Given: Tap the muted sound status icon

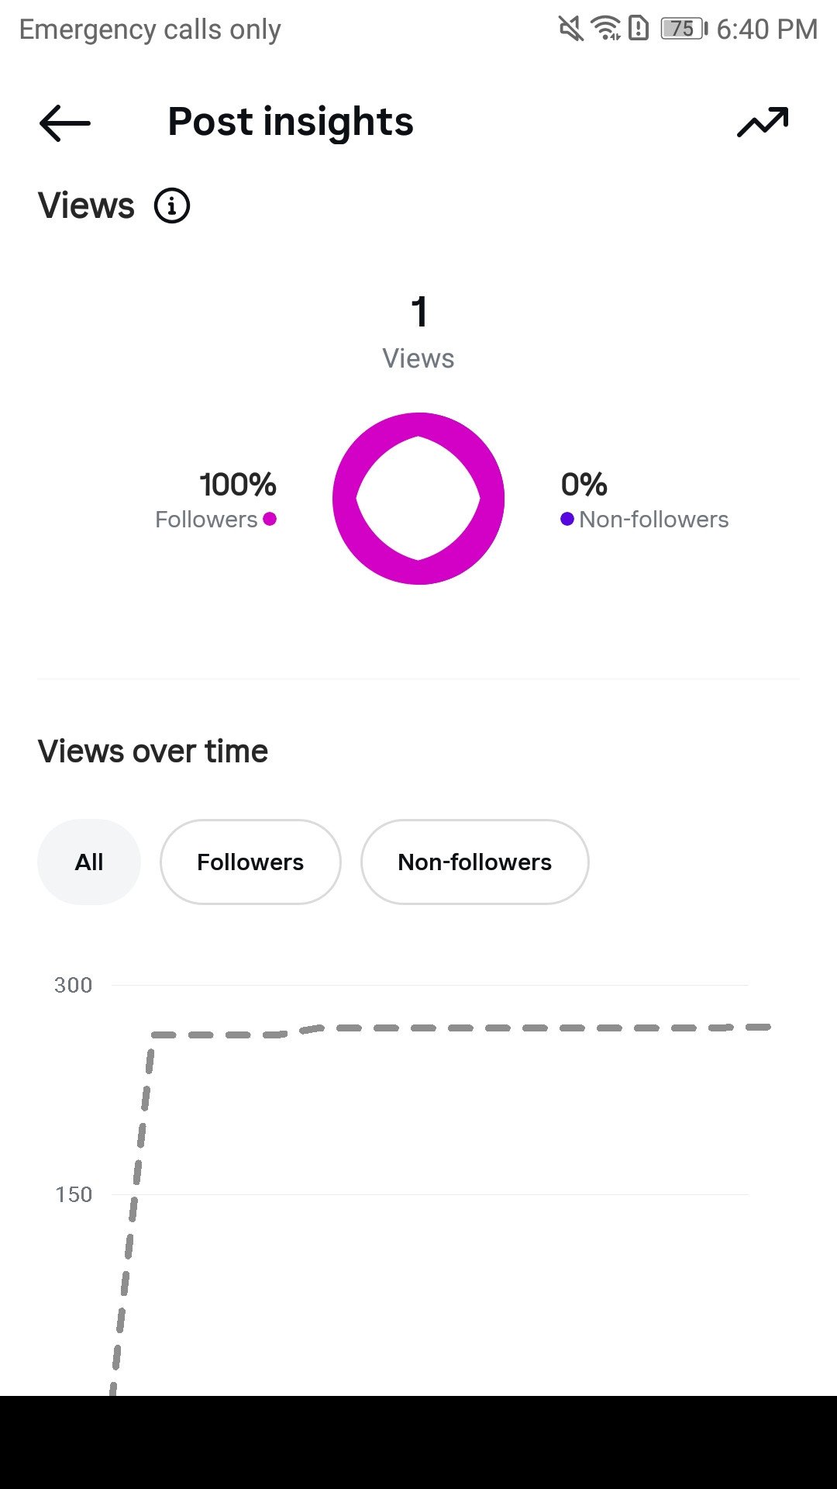Looking at the screenshot, I should pos(571,29).
